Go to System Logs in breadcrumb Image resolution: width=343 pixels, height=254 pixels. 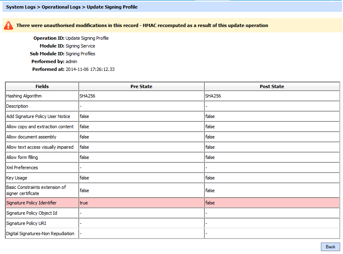(x=21, y=7)
